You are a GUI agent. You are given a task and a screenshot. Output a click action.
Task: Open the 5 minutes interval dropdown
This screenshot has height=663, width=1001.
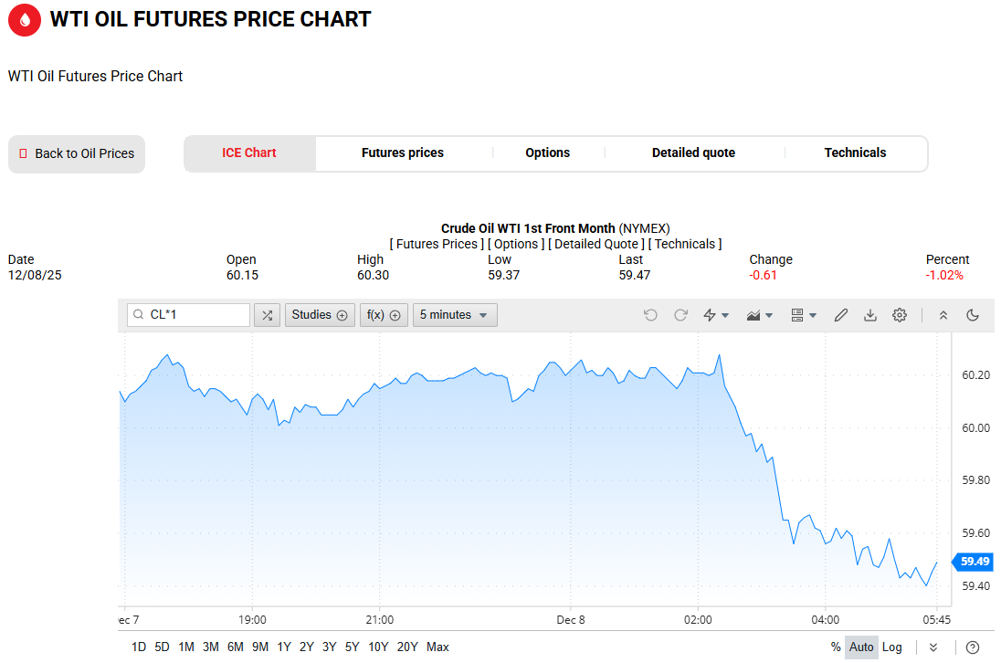(x=455, y=315)
